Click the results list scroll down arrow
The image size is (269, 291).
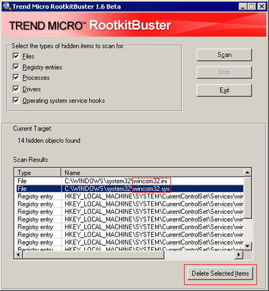coord(247,246)
